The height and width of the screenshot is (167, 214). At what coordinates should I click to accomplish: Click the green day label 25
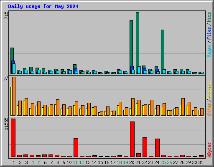click(x=163, y=162)
